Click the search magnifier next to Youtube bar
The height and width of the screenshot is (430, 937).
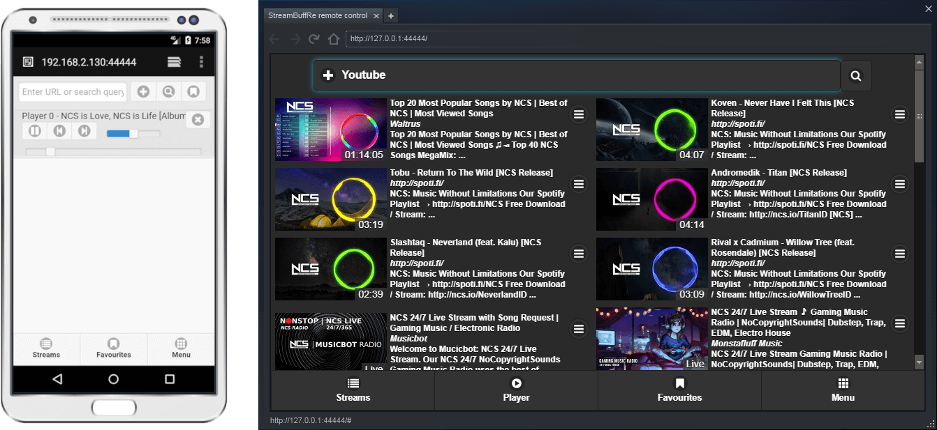click(x=855, y=75)
